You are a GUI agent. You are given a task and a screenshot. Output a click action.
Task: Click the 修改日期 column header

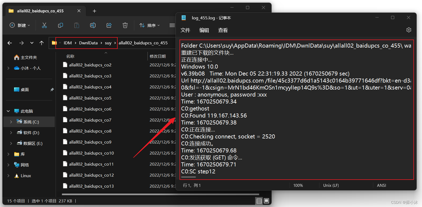158,56
